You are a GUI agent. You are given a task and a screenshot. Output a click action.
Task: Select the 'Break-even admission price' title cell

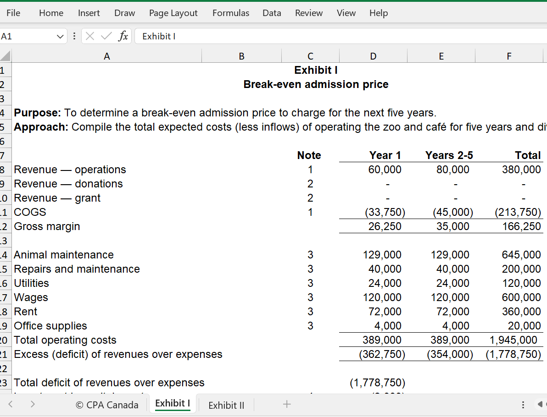tap(316, 84)
